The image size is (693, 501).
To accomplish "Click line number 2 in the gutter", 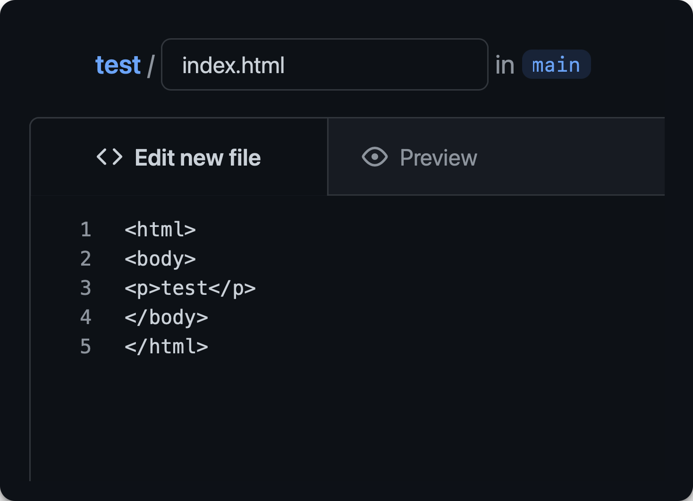I will (85, 259).
